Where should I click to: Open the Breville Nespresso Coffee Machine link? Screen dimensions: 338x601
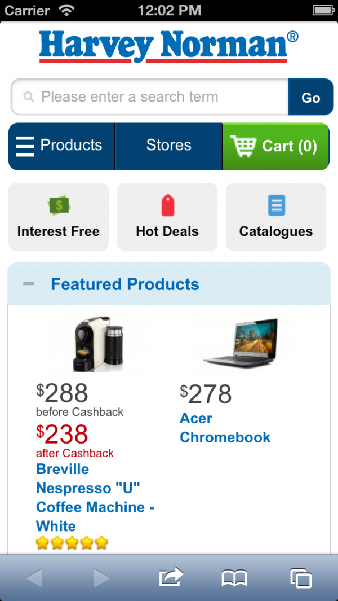tap(95, 497)
